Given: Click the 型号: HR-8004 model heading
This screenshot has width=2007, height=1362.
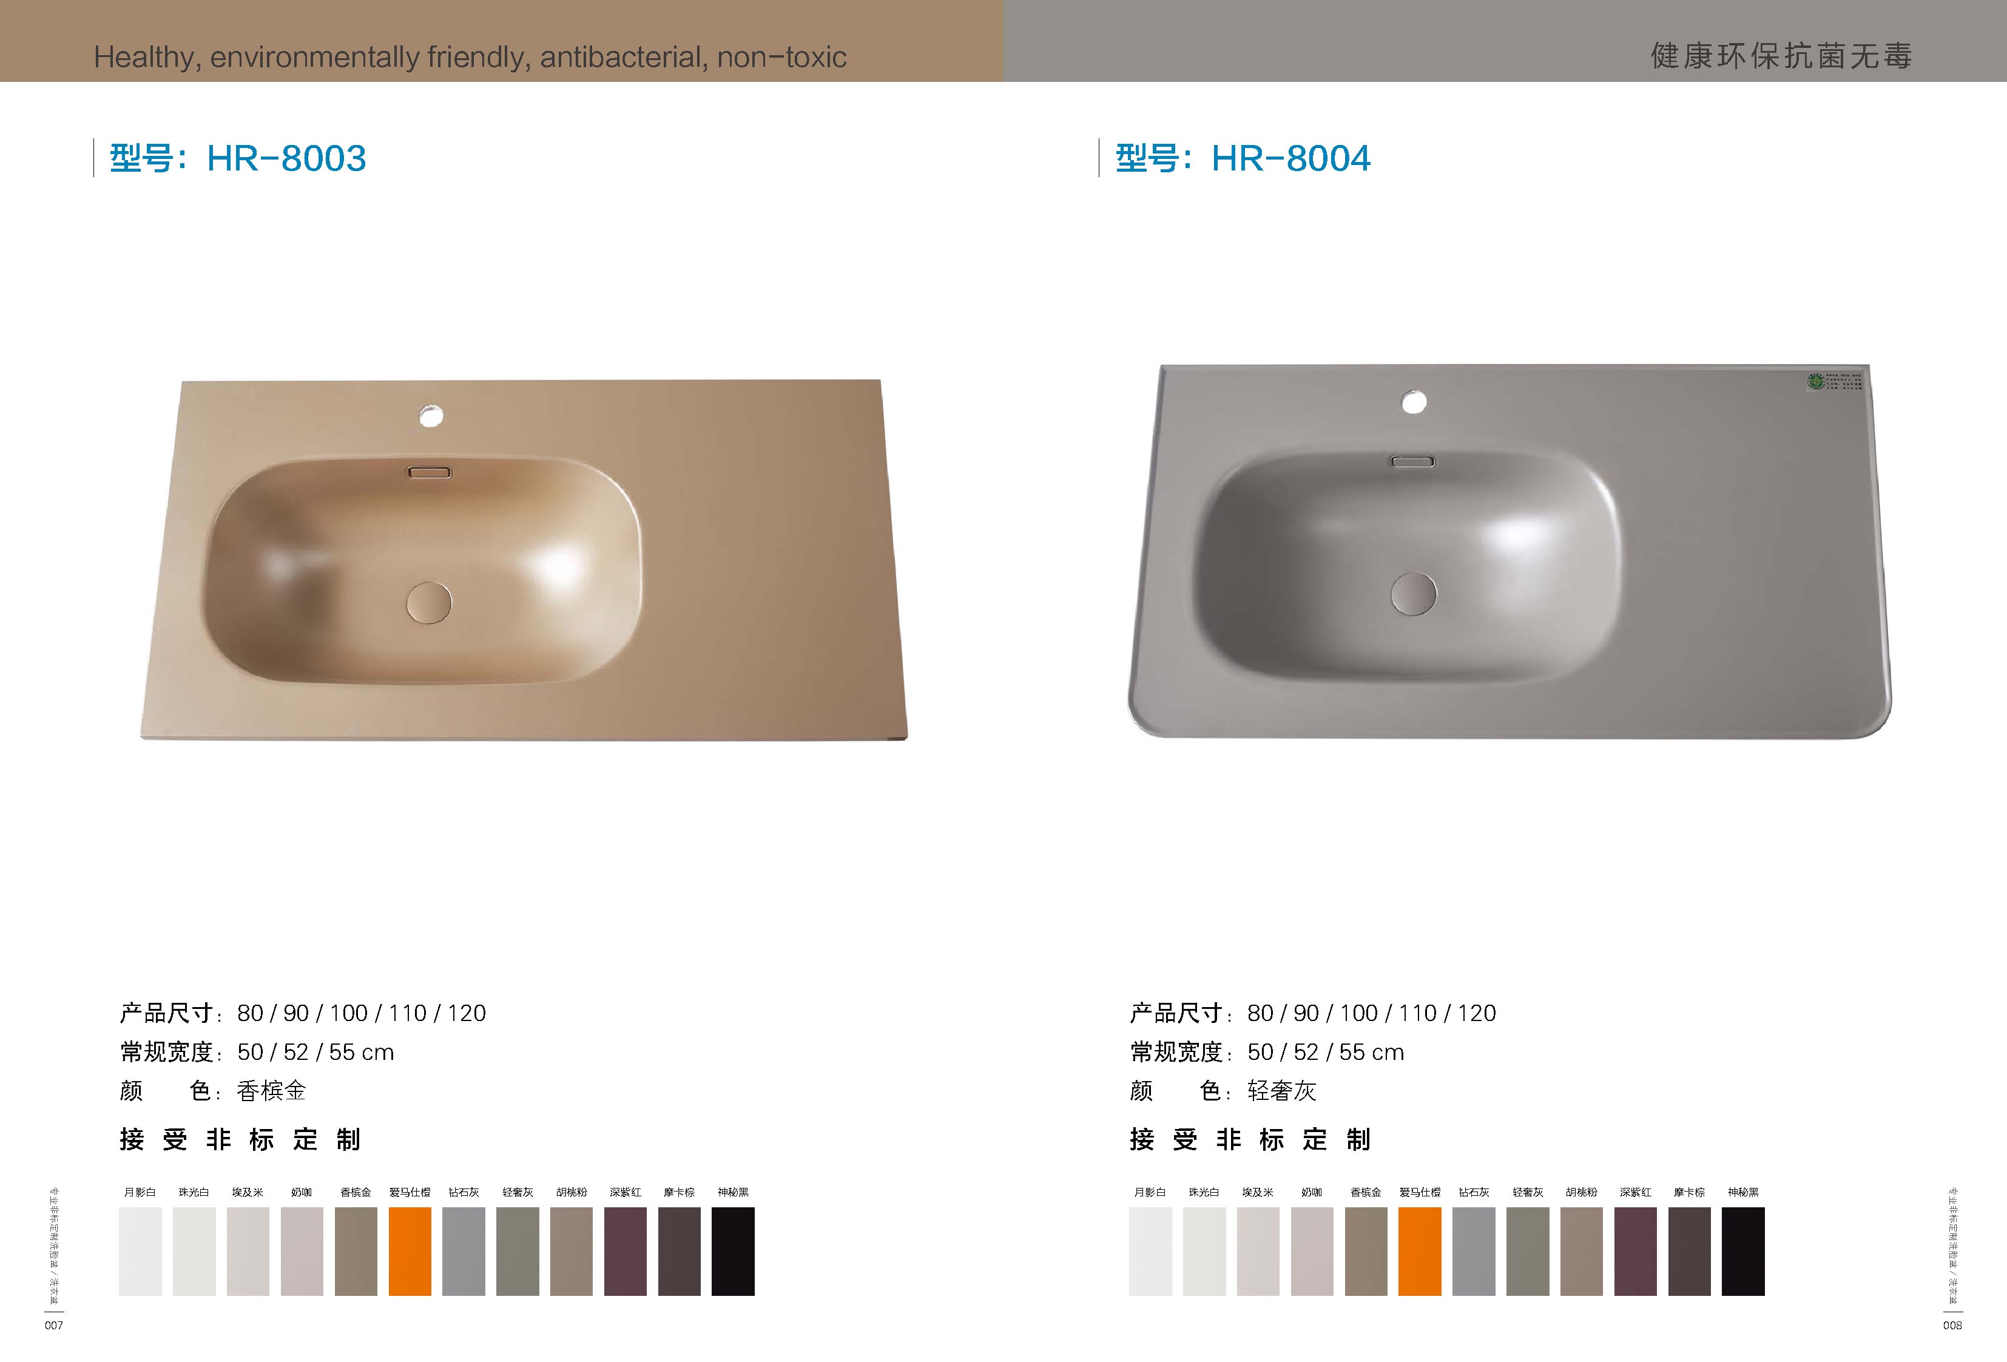Looking at the screenshot, I should tap(1243, 158).
